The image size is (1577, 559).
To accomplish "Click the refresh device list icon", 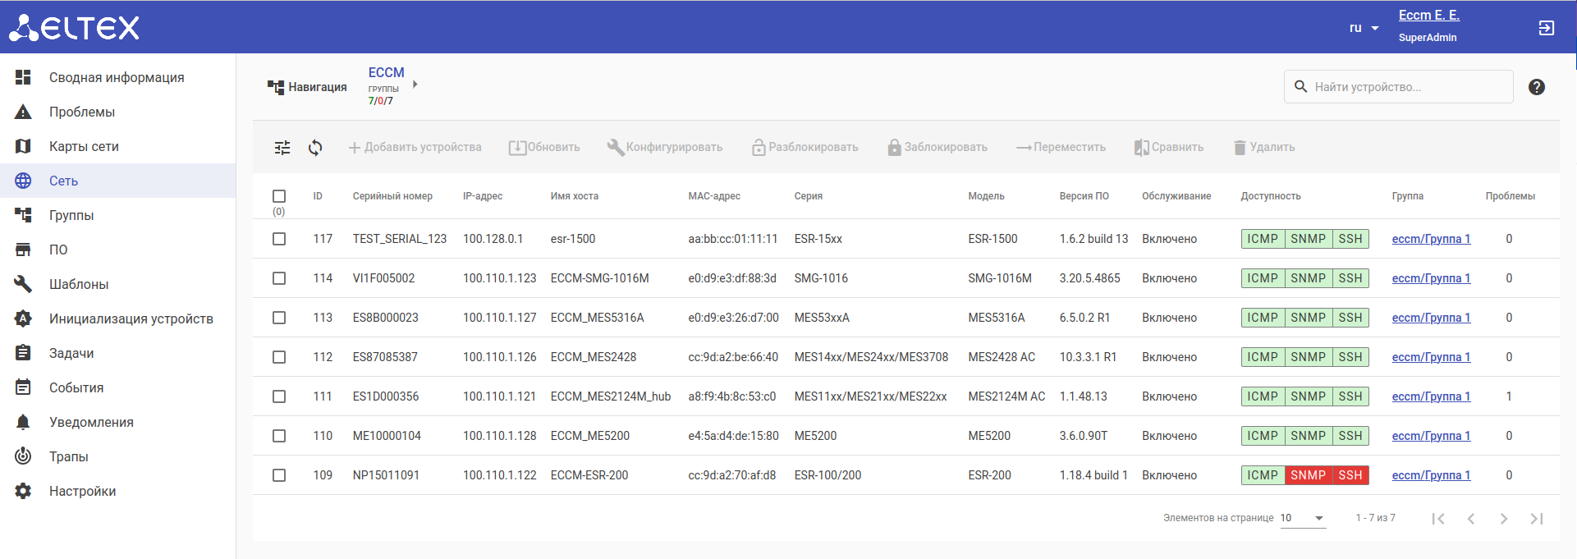I will coord(315,148).
